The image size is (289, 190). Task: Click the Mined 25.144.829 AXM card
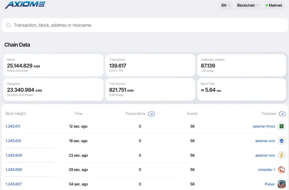click(53, 65)
